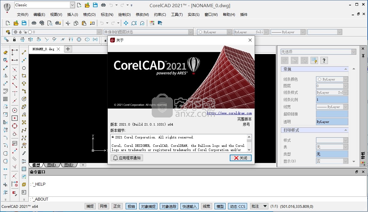Select the Hatch fill tool
This screenshot has height=212, width=368.
(x=24, y=169)
